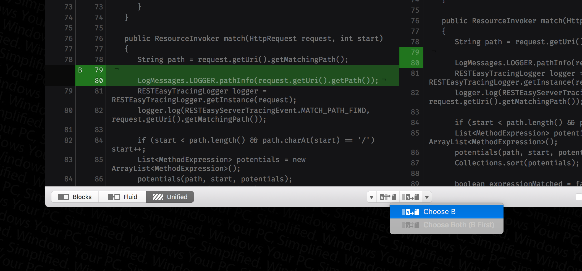Click 'public ResourceInvoker match(Http' in right pane

(512, 21)
